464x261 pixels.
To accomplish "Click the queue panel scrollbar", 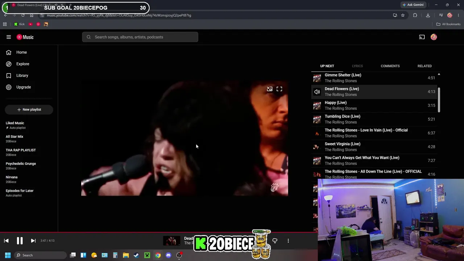I will click(x=439, y=100).
